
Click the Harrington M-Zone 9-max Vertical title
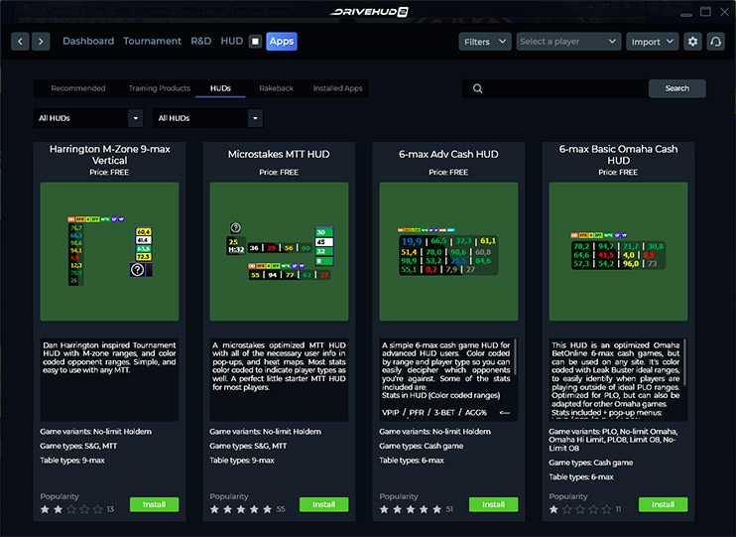[109, 155]
